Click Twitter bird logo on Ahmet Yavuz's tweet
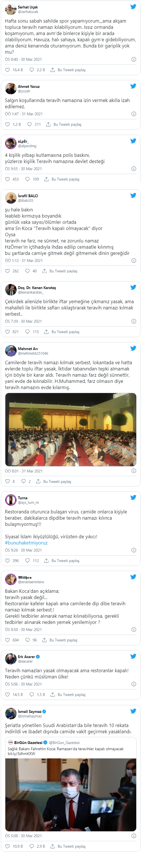The width and height of the screenshot is (143, 857). pos(133,86)
